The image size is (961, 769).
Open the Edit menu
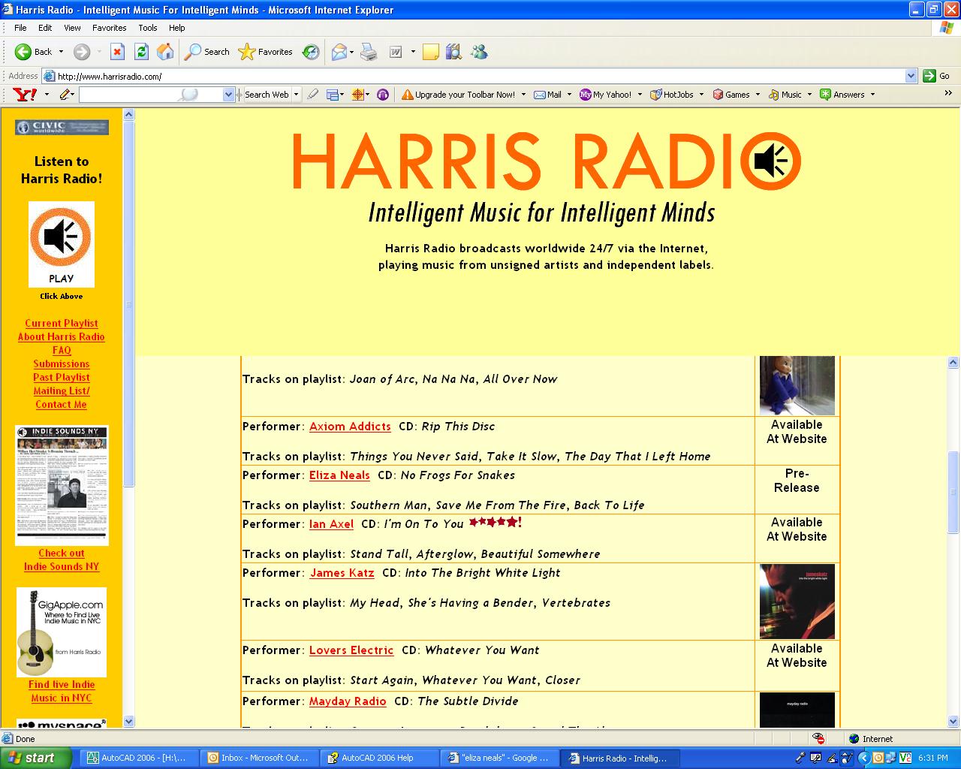point(45,28)
